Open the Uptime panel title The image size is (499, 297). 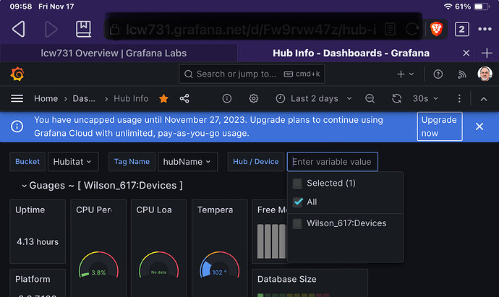30,210
